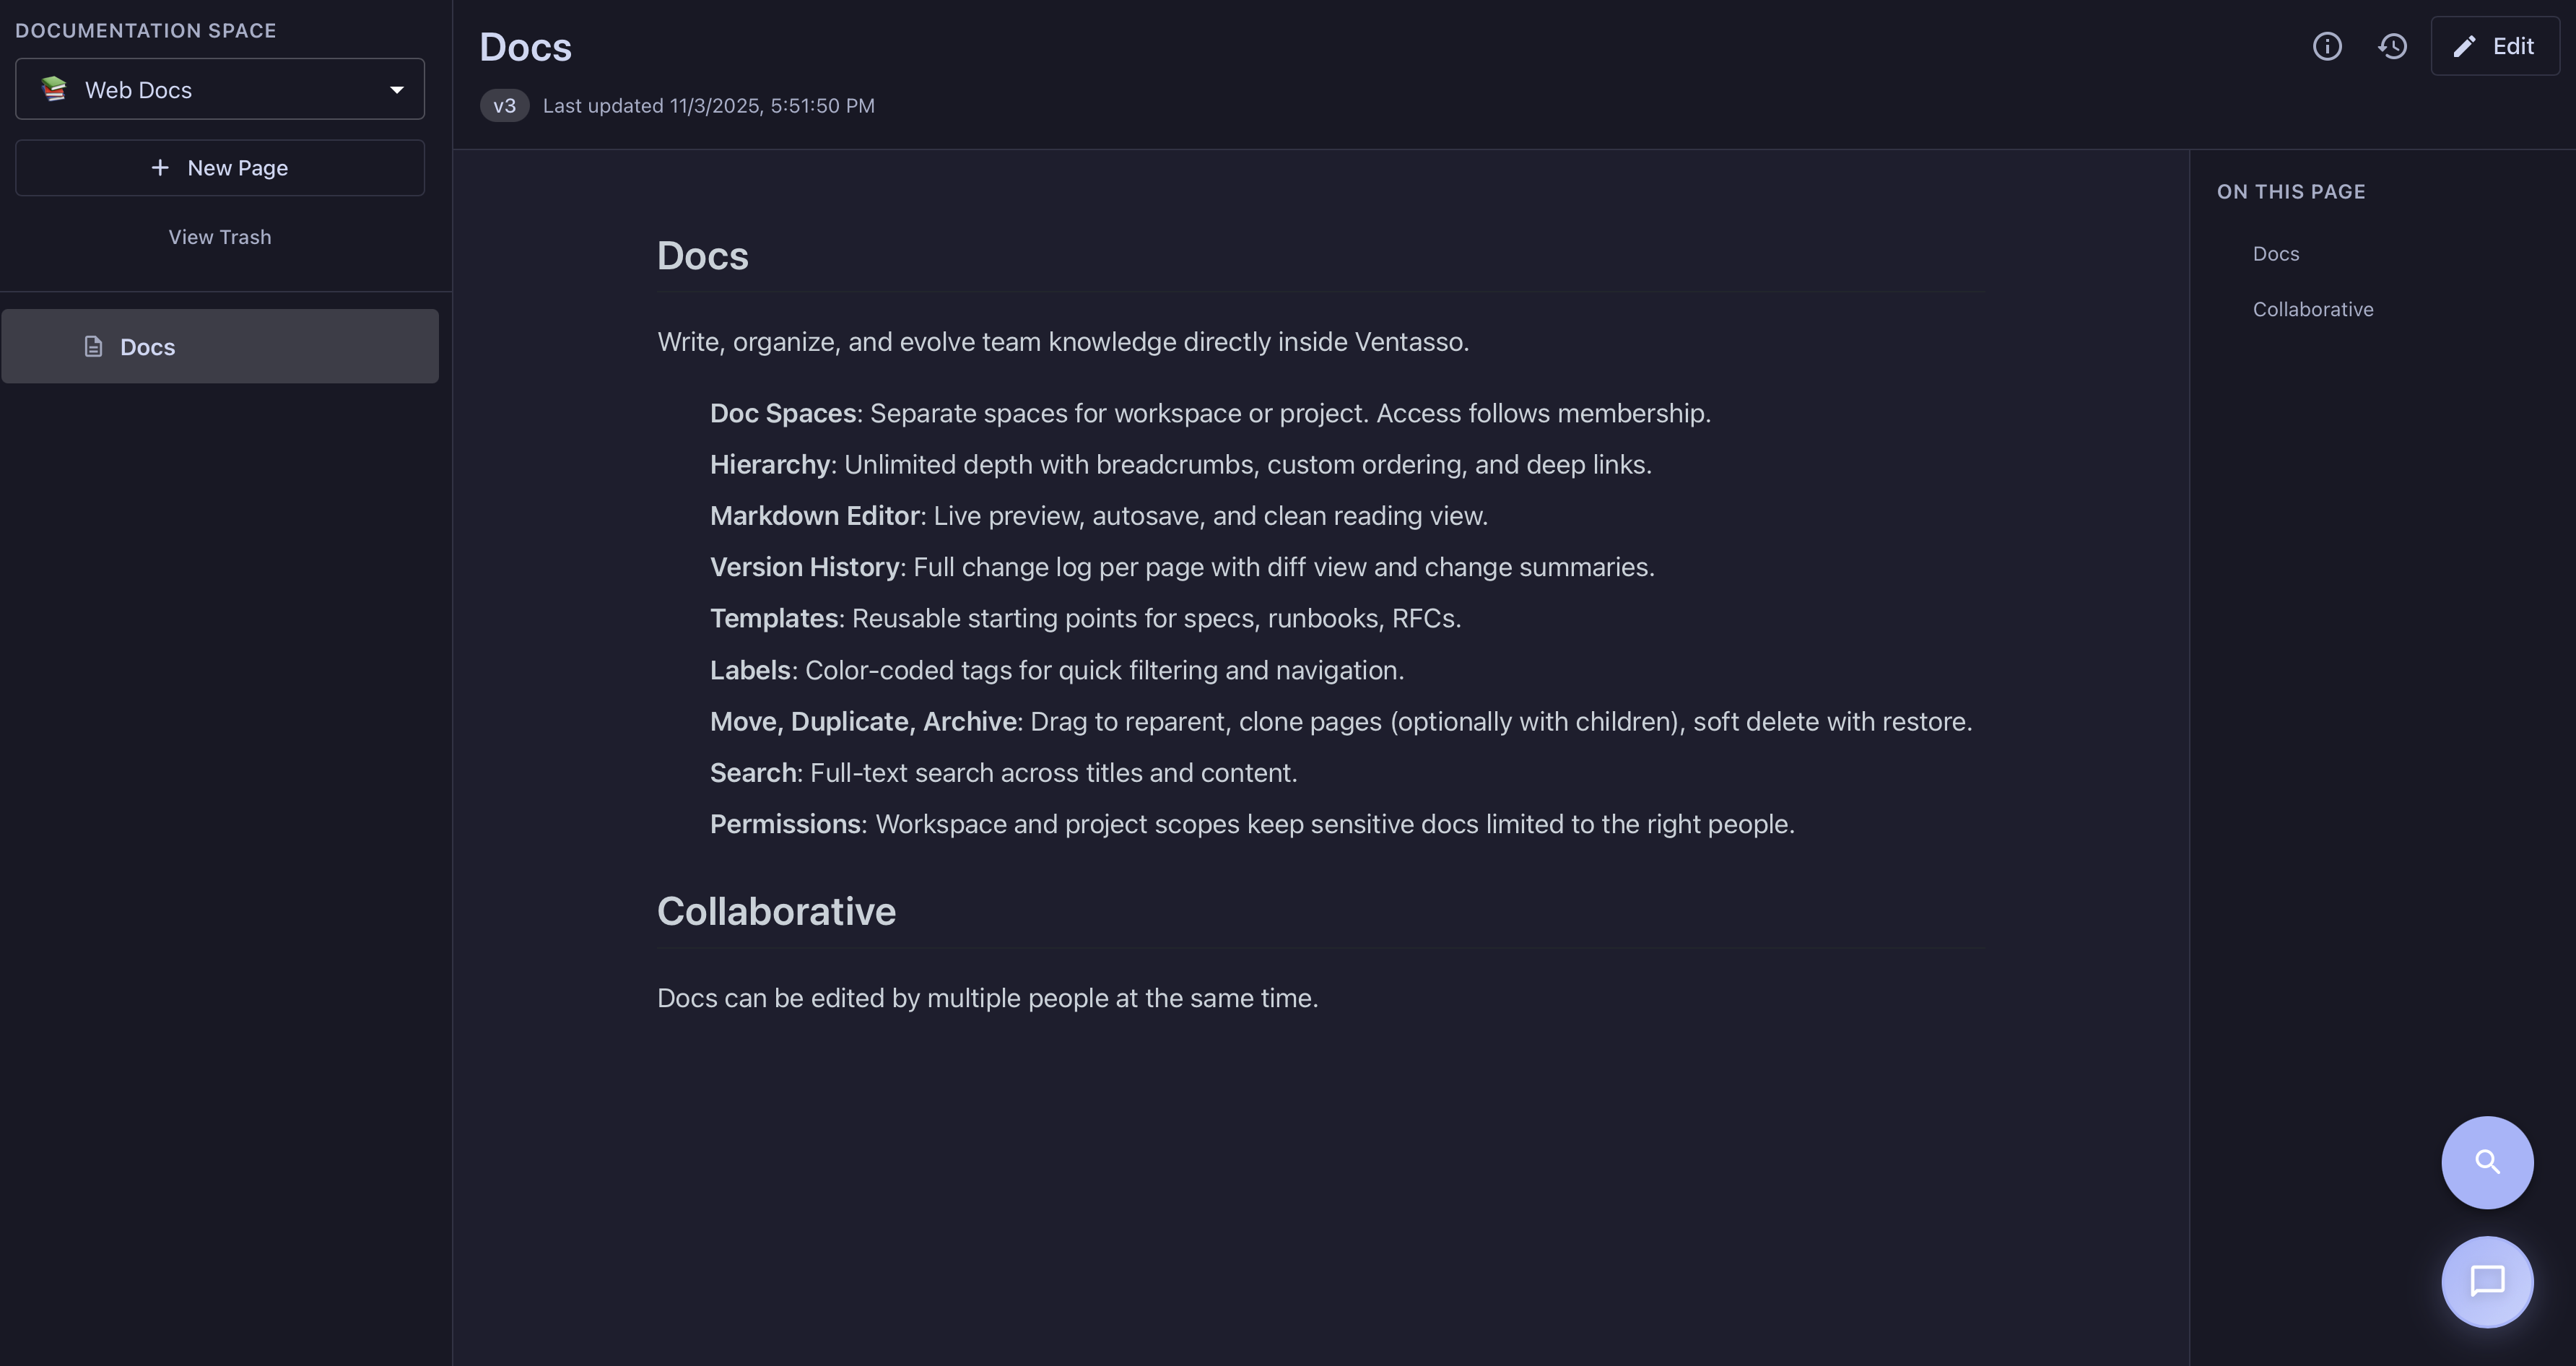The width and height of the screenshot is (2576, 1366).
Task: Create a page with New Page
Action: click(237, 168)
